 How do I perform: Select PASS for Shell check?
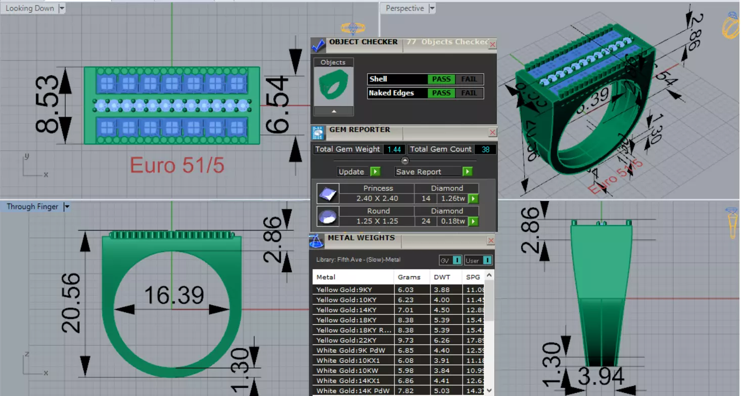(x=441, y=79)
